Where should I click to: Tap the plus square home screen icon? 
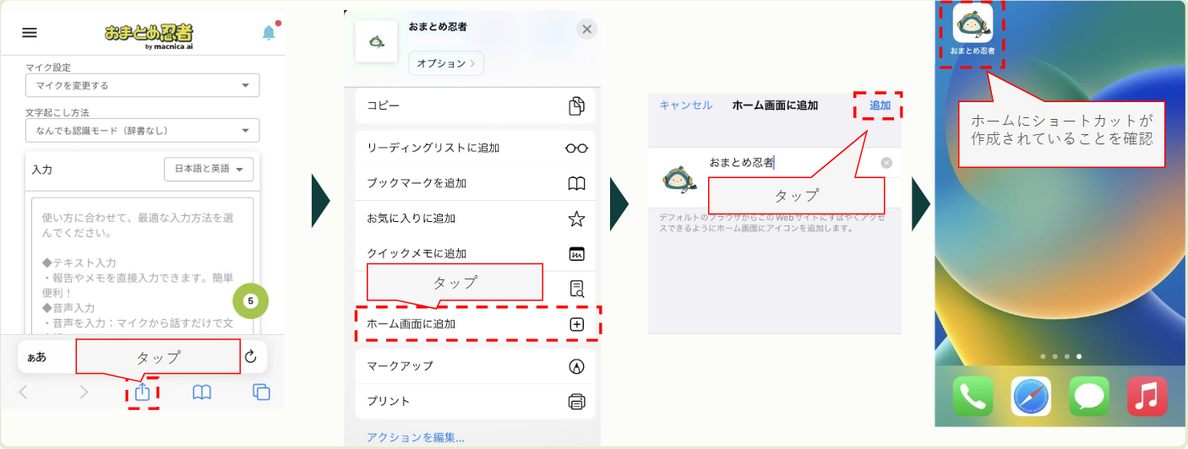[577, 324]
